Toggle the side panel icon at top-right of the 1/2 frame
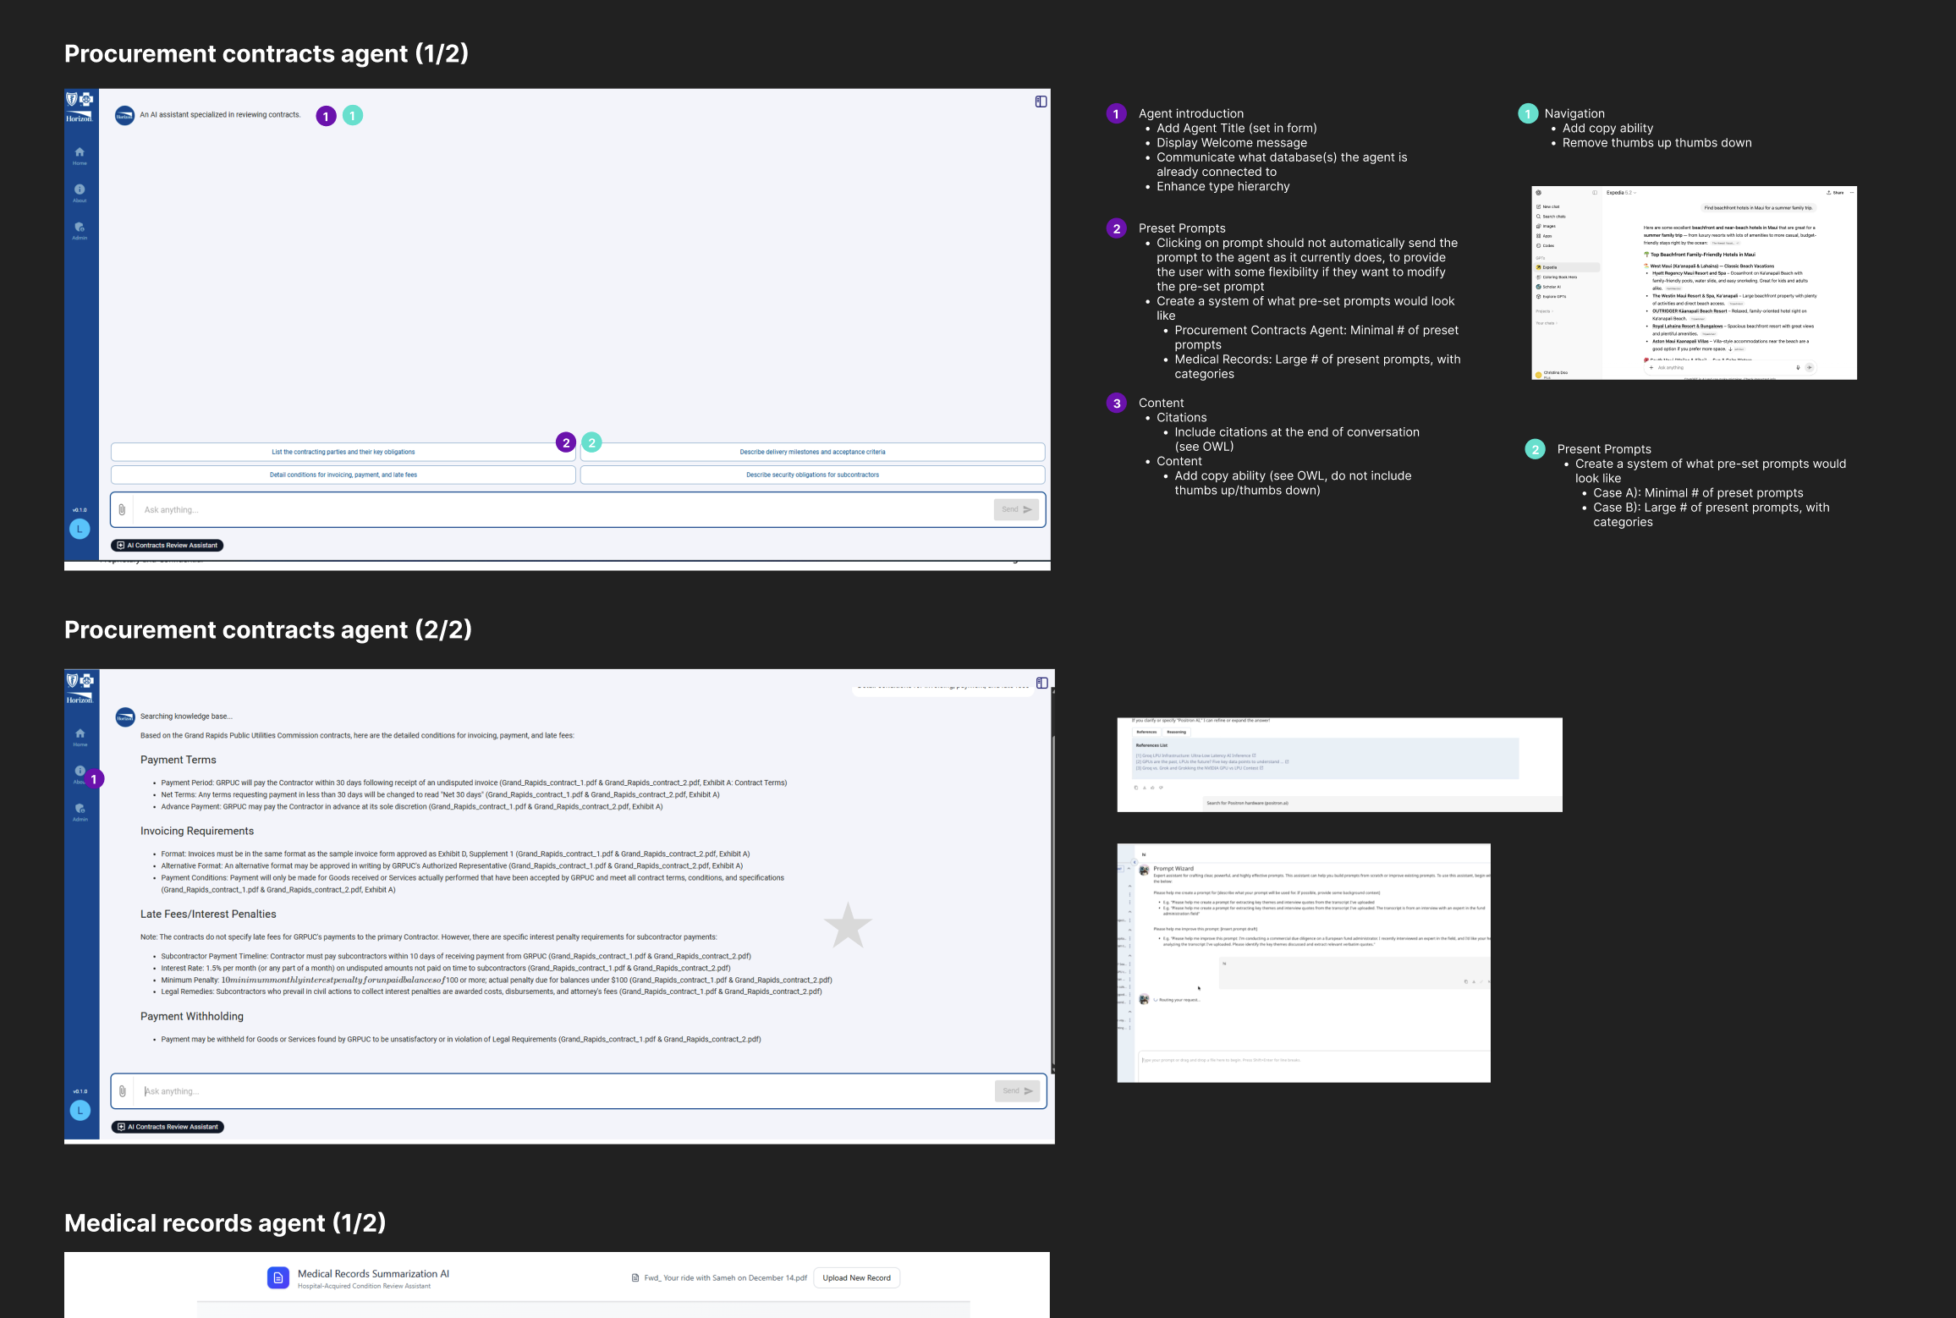 tap(1041, 102)
